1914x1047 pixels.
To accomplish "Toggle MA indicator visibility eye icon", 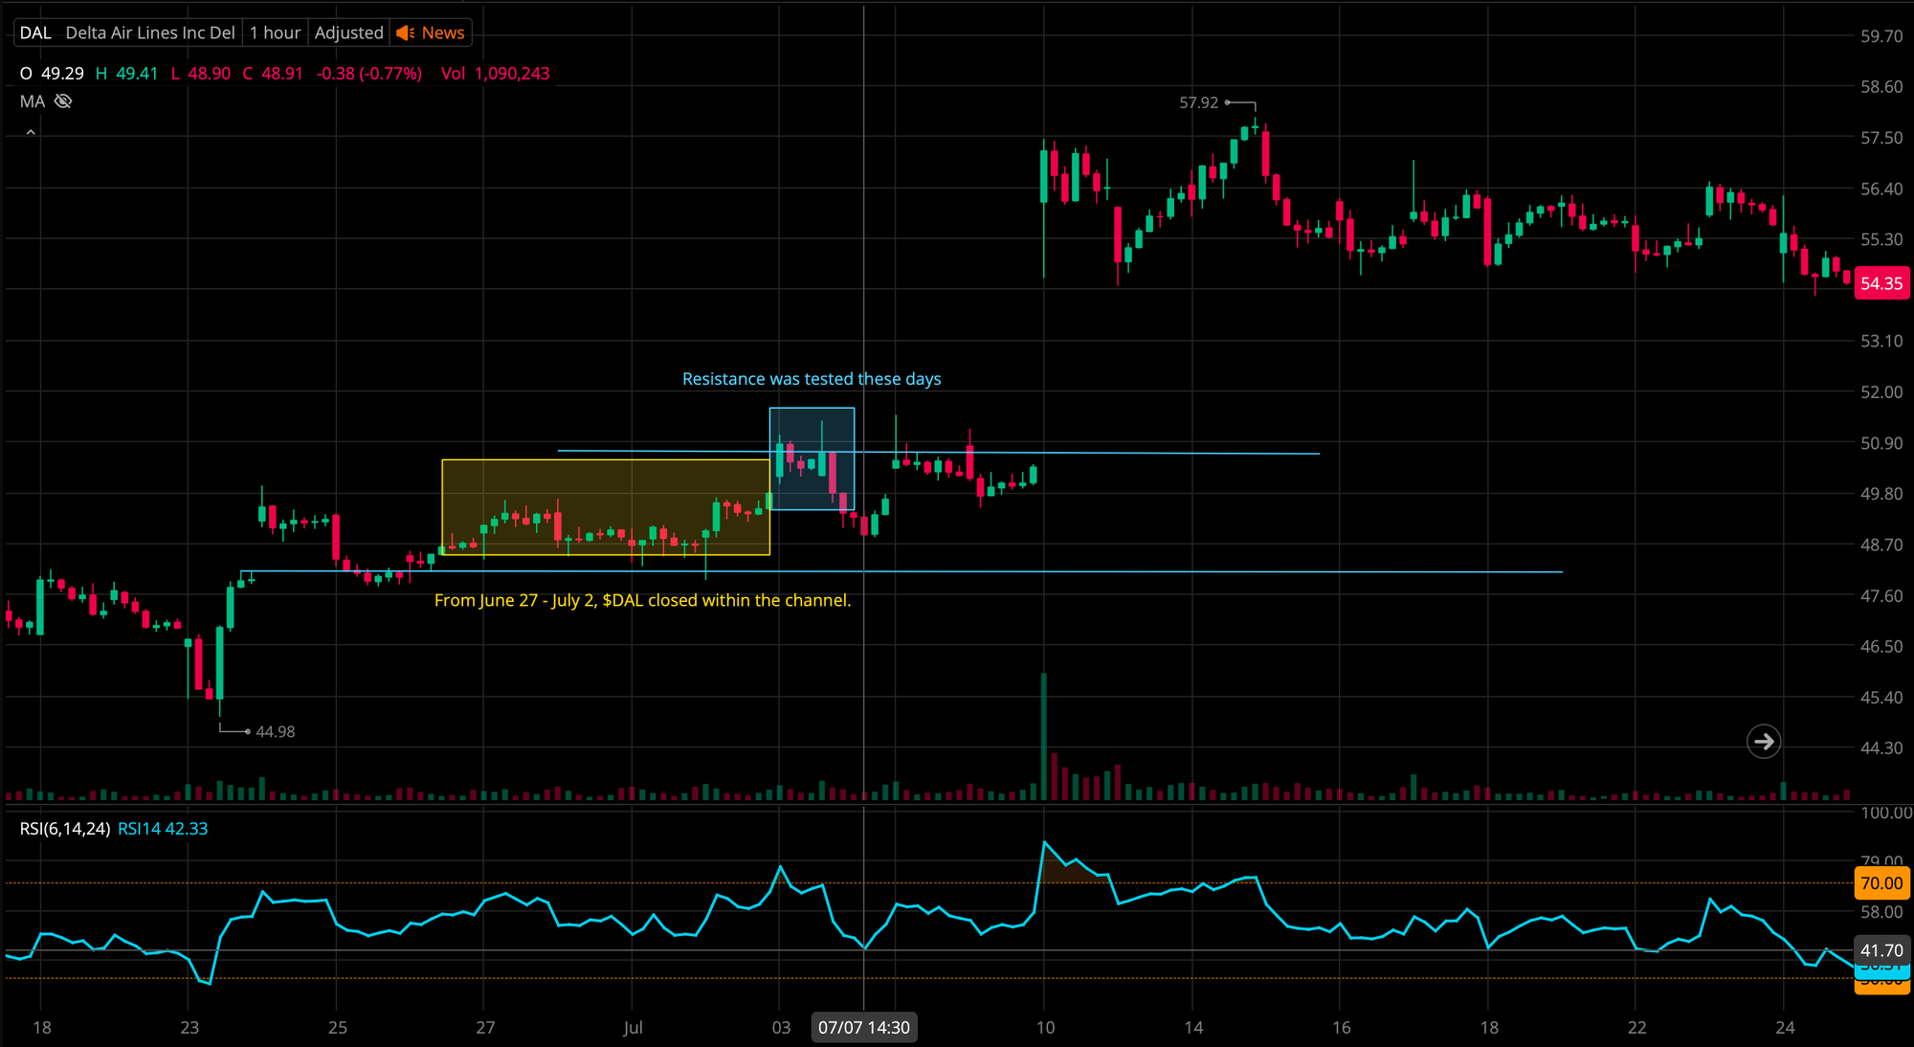I will tap(63, 101).
